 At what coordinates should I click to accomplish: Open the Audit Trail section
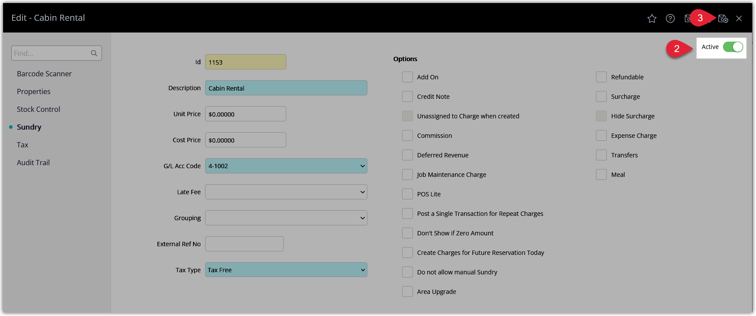pyautogui.click(x=33, y=163)
